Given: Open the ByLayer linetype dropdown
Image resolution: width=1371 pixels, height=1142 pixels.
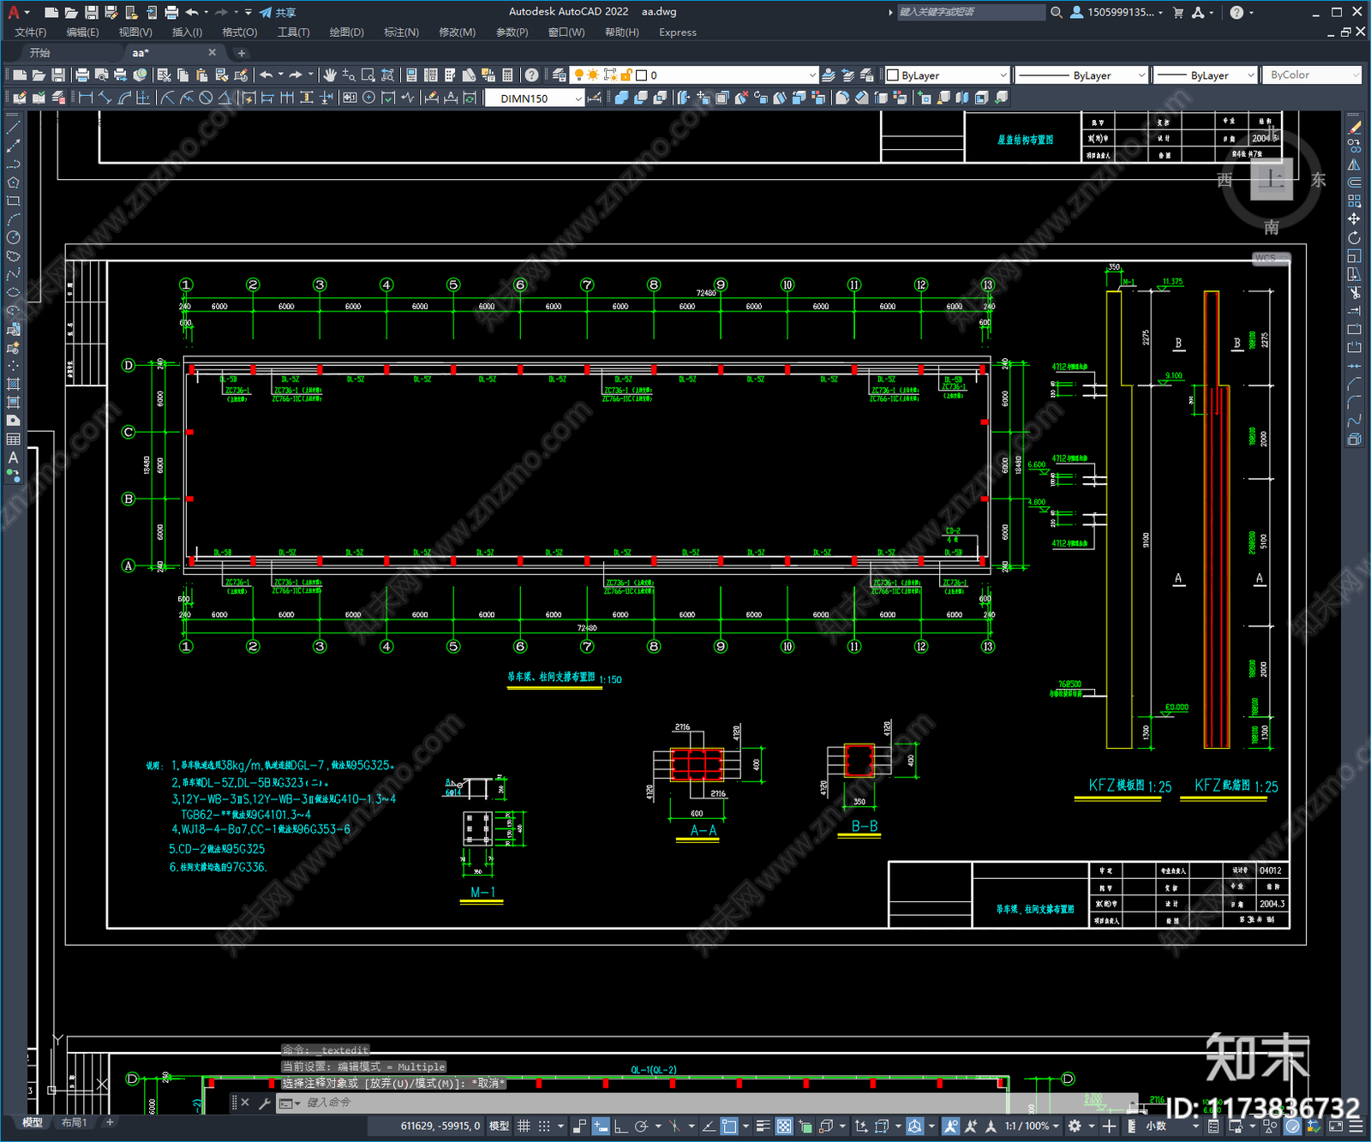Looking at the screenshot, I should [1081, 75].
